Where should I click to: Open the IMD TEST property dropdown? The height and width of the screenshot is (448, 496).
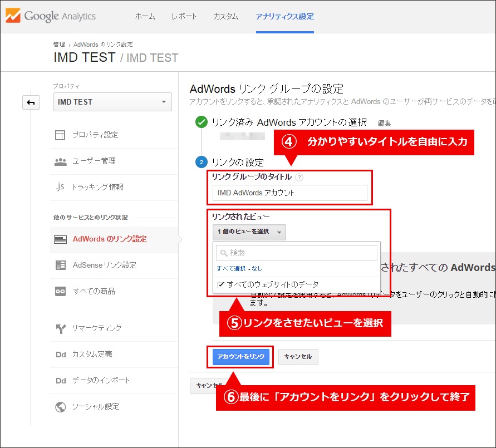pyautogui.click(x=112, y=102)
